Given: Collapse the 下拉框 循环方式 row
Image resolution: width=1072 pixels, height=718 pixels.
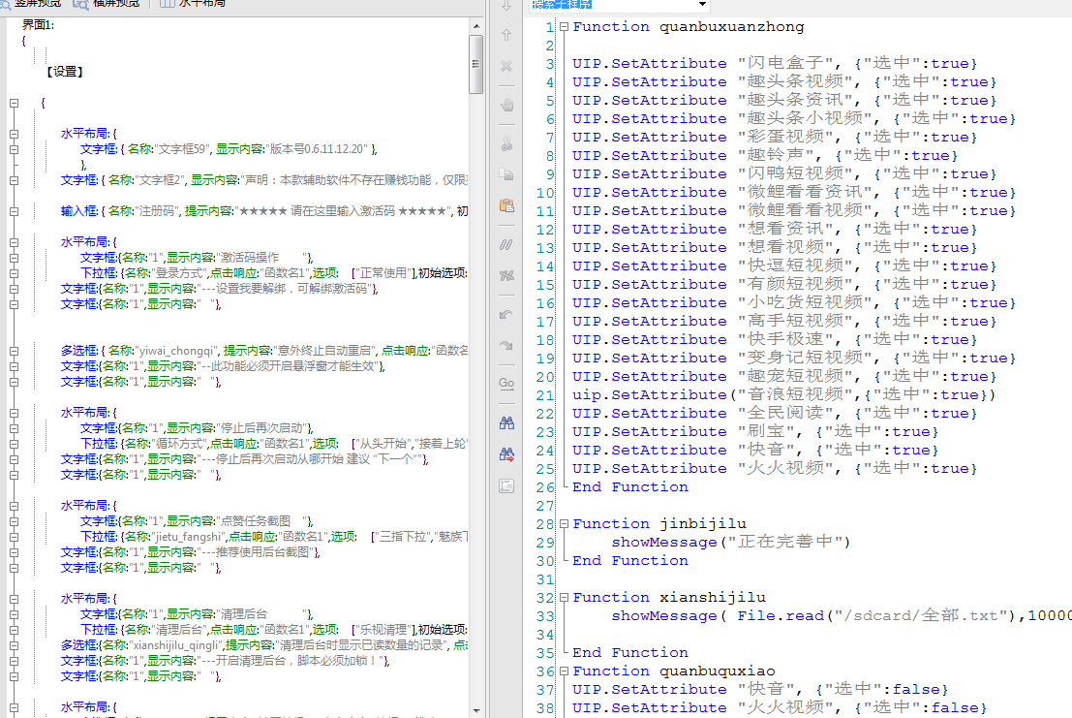Looking at the screenshot, I should tap(14, 444).
